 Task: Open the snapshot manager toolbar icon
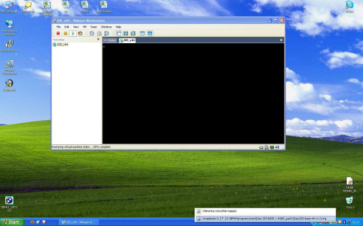pos(107,33)
